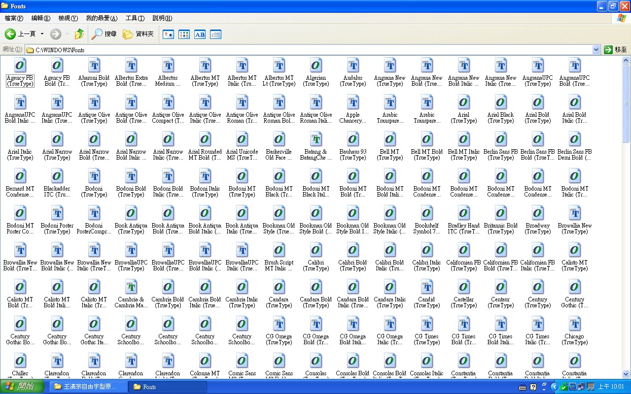Viewport: 631px width, 394px height.
Task: Open the 說明(H) menu
Action: tap(162, 18)
